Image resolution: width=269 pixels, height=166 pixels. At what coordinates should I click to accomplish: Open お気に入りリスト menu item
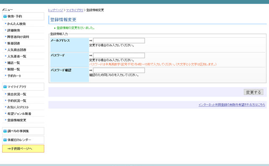click(18, 107)
